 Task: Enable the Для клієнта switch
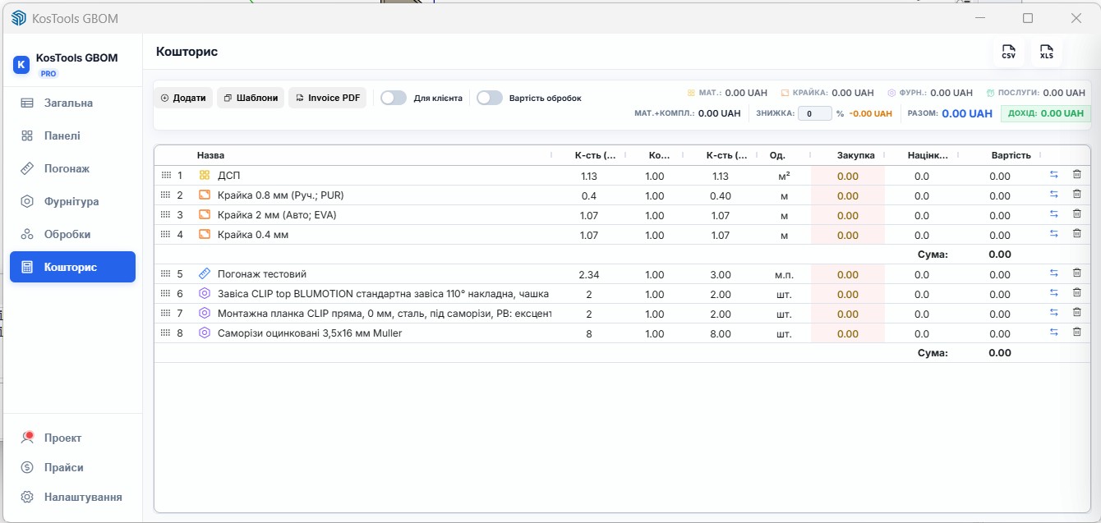tap(394, 98)
